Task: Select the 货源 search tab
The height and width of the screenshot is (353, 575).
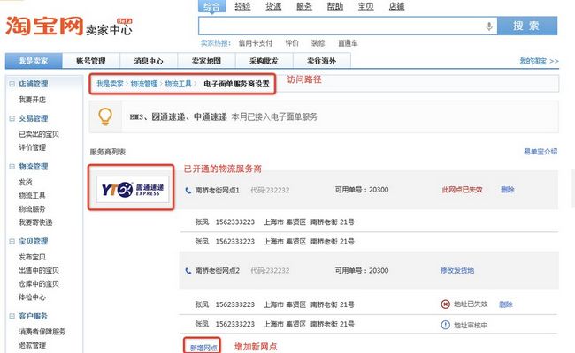Action: (x=273, y=6)
